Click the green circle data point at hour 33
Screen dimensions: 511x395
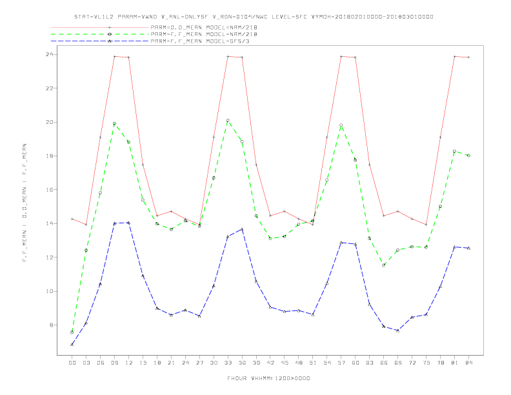[228, 121]
